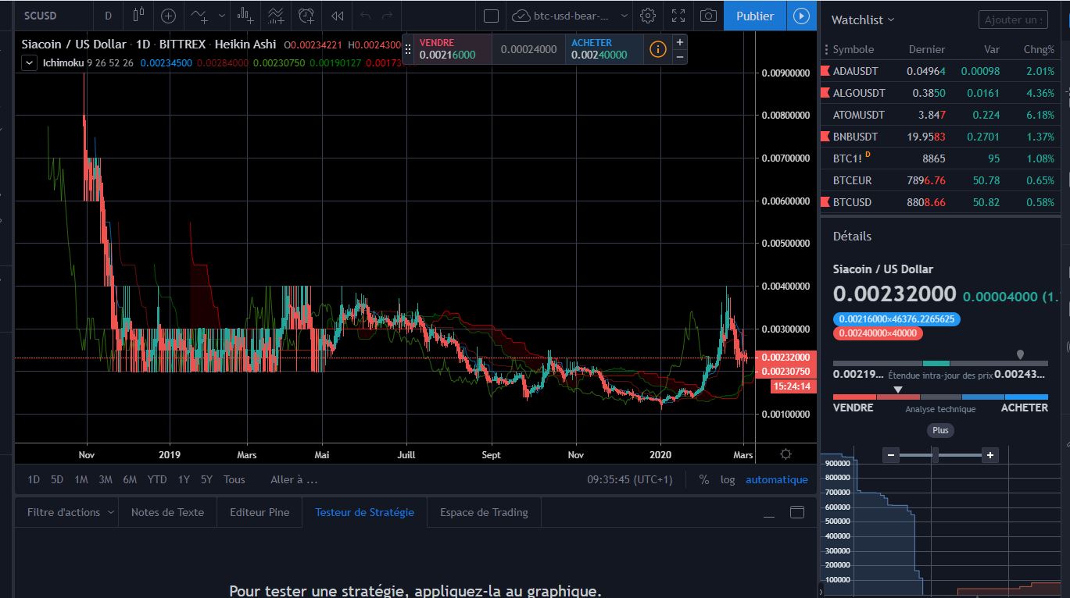Expand the chart style dropdown chevron
The image size is (1070, 598).
tap(221, 16)
